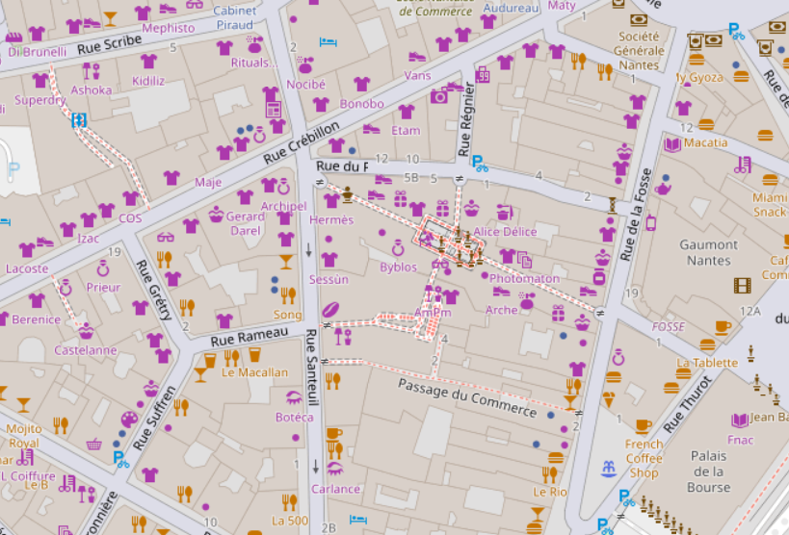Select the shoe icon above Vans

tap(416, 57)
